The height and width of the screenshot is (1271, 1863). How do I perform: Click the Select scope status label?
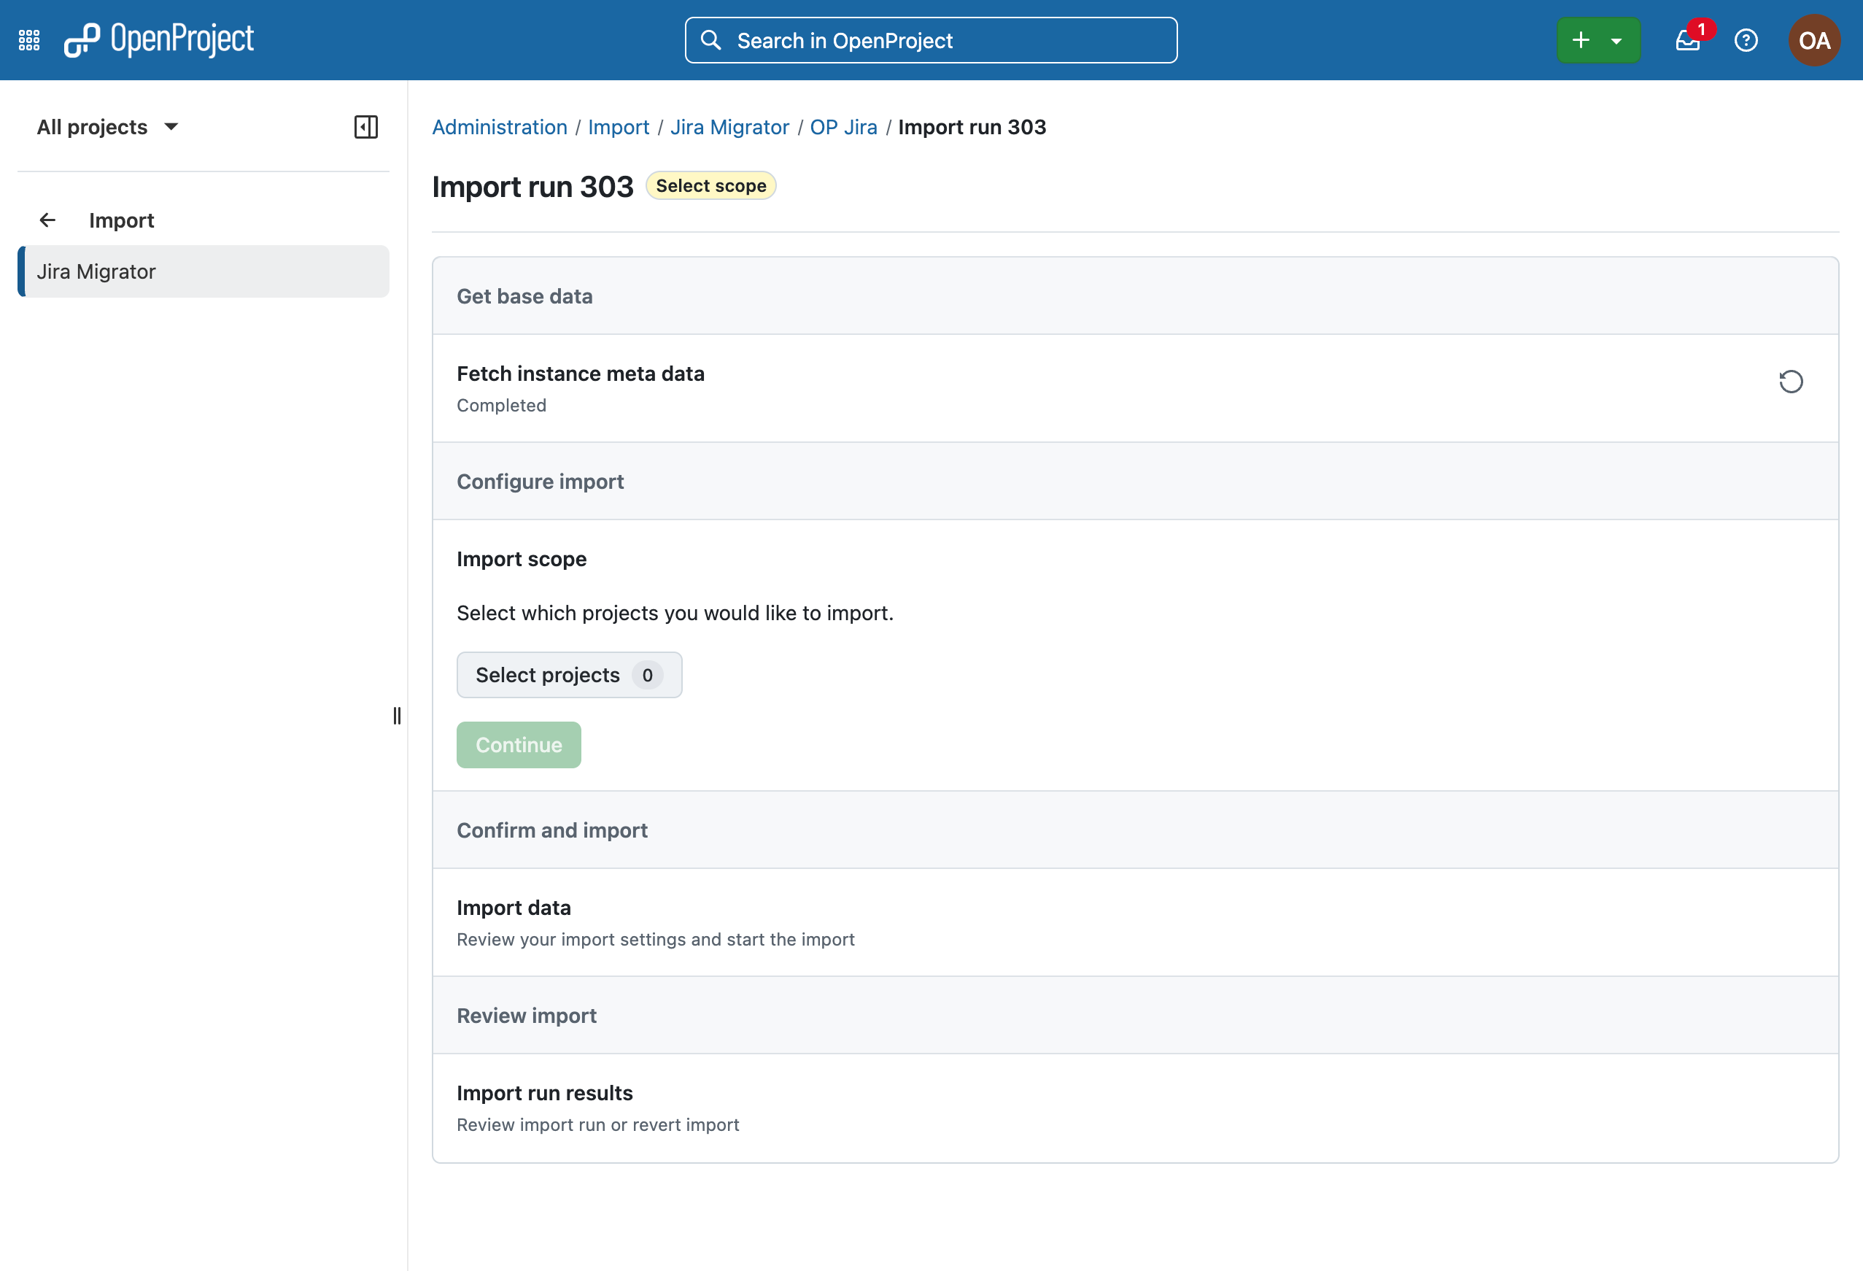coord(710,186)
